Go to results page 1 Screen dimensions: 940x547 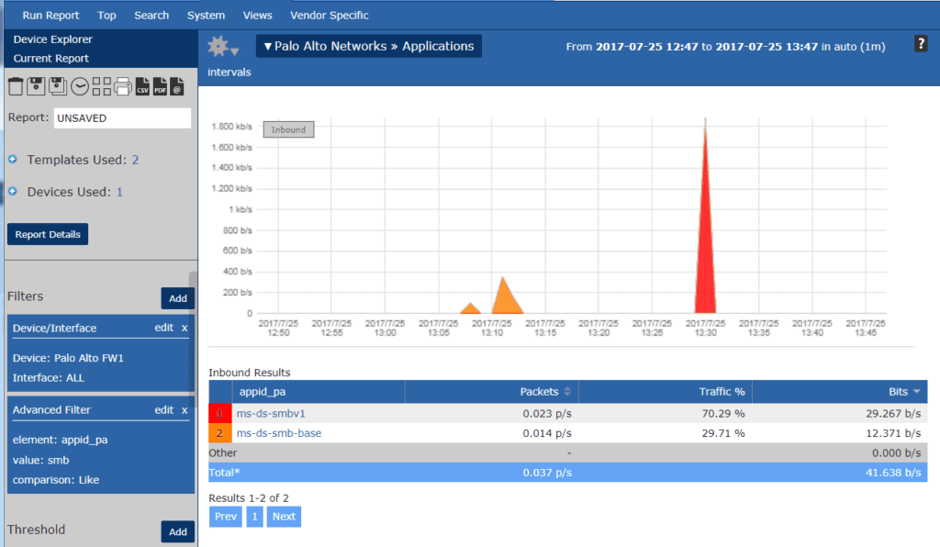tap(255, 517)
